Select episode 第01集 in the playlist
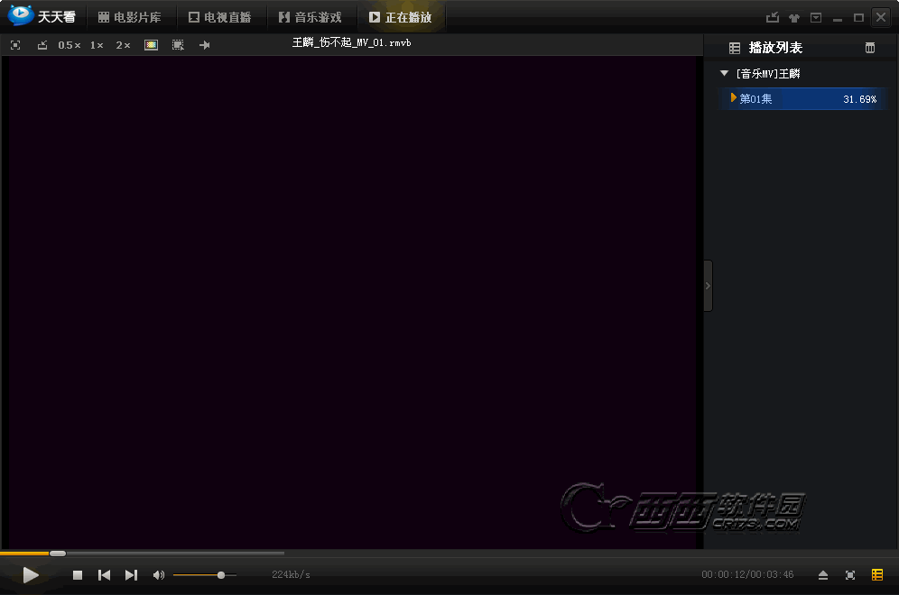The height and width of the screenshot is (595, 899). (755, 99)
